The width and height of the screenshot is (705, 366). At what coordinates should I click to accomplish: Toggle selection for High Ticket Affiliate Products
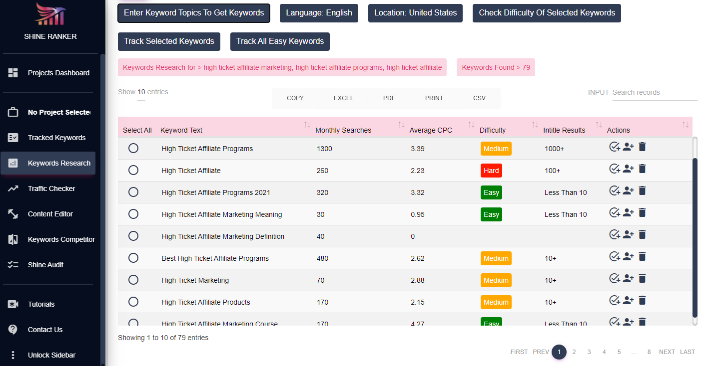point(133,302)
